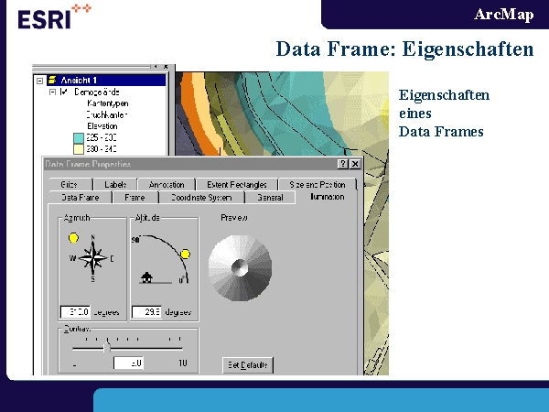Click the Azimuth degrees input field

click(x=74, y=311)
